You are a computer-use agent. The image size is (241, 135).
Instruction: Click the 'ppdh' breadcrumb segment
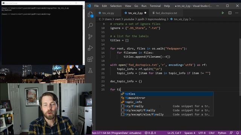tap(141, 19)
